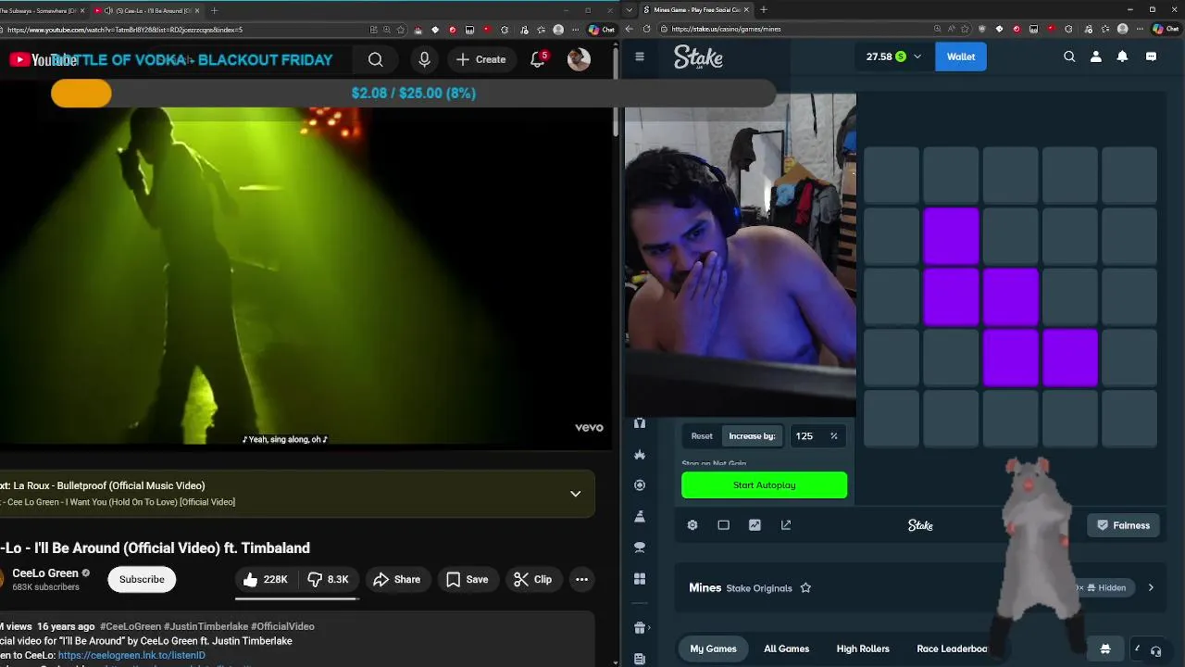
Task: Open more actions ellipsis under video
Action: tap(581, 579)
